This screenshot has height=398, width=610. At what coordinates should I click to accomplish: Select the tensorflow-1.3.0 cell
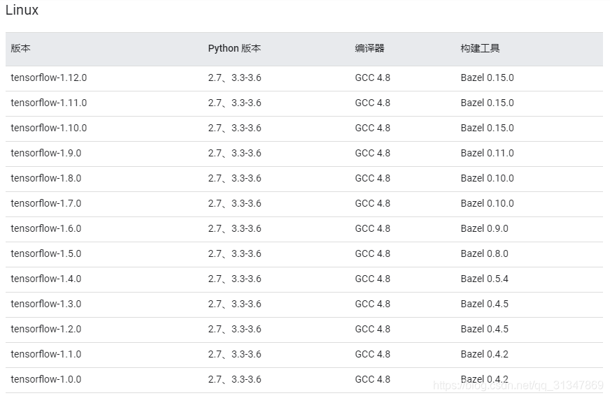click(x=46, y=304)
